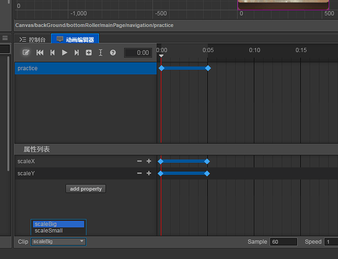
Task: Step to next frame
Action: click(77, 53)
